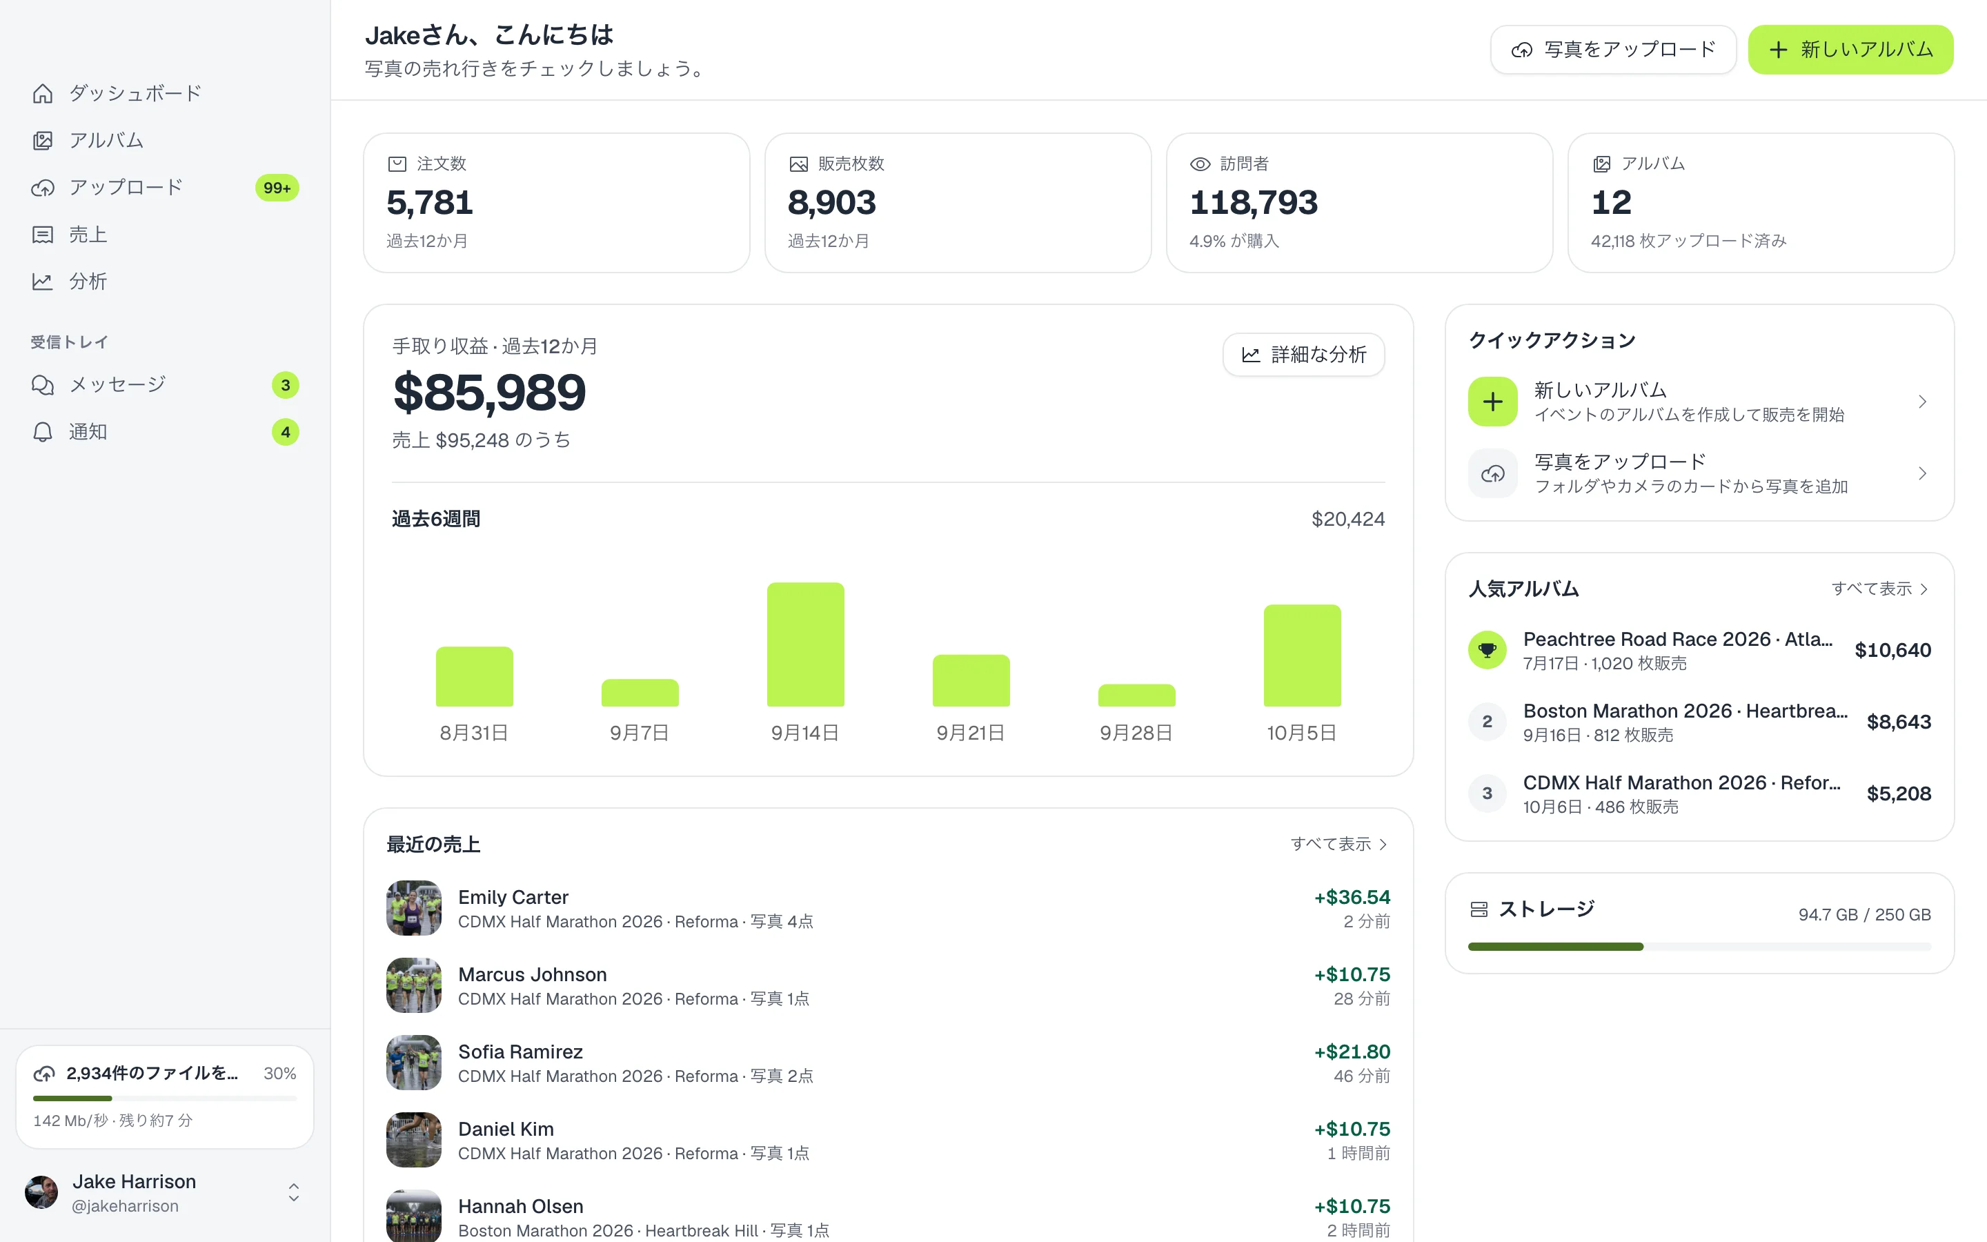
Task: Select the Boston Marathon 2026 popular album row
Action: 1699,722
